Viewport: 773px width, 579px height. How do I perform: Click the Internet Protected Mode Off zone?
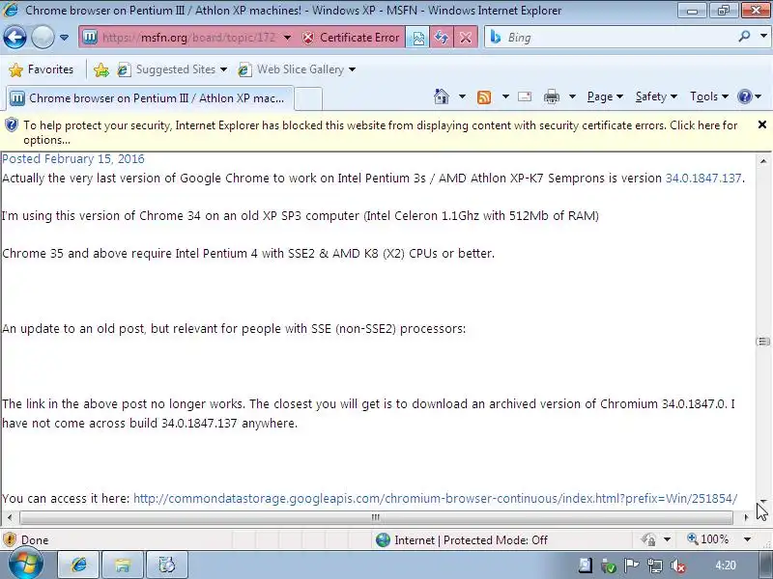[462, 540]
